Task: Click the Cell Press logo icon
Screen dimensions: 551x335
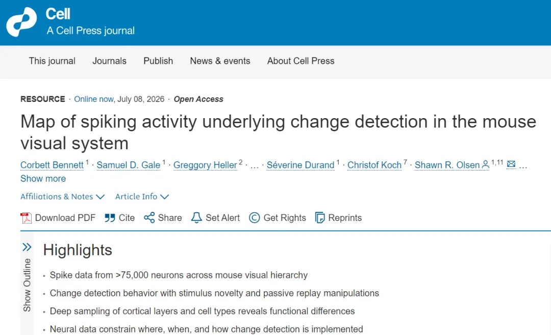Action: 21,22
